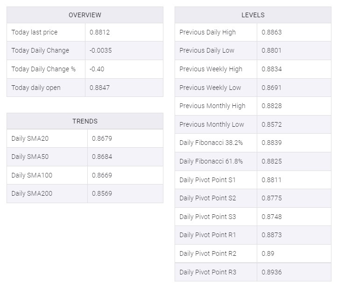Image resolution: width=338 pixels, height=287 pixels.
Task: Select the Previous Weekly High label
Action: pyautogui.click(x=211, y=69)
